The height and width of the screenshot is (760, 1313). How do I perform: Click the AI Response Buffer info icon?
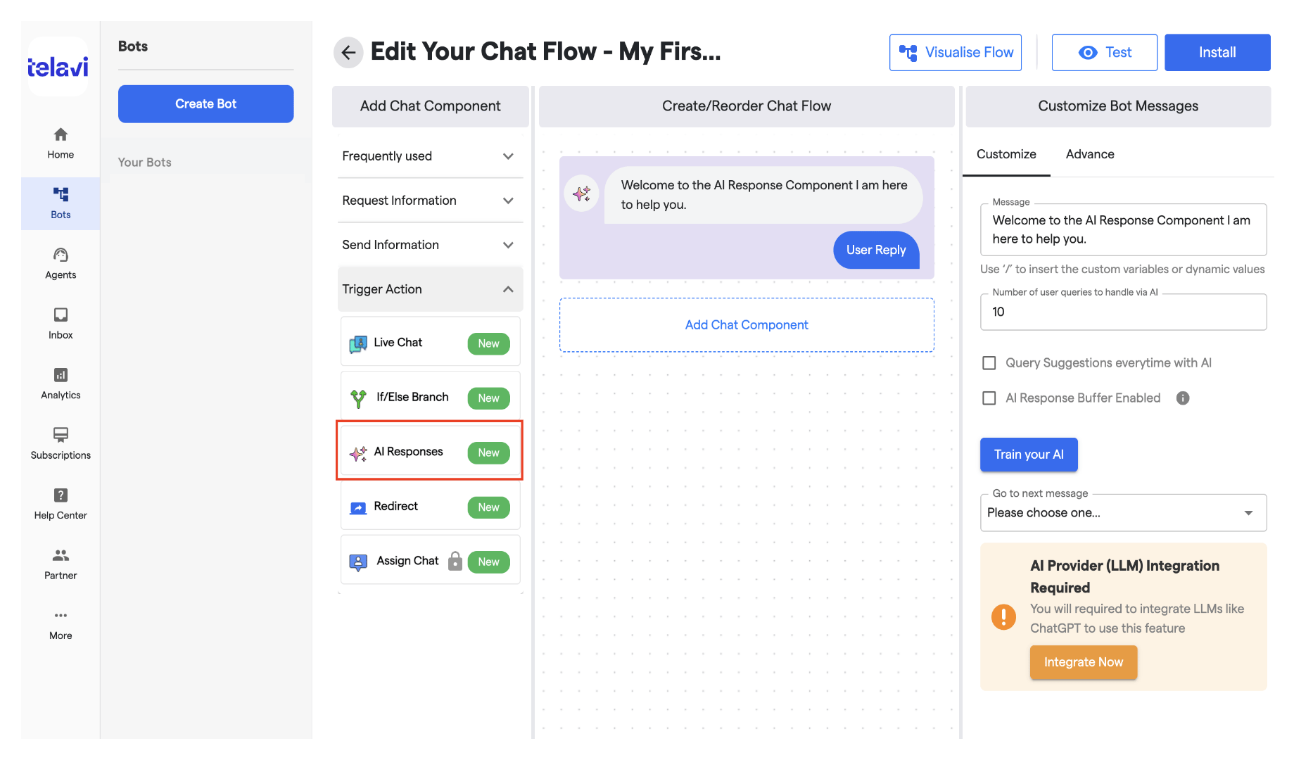(x=1183, y=398)
